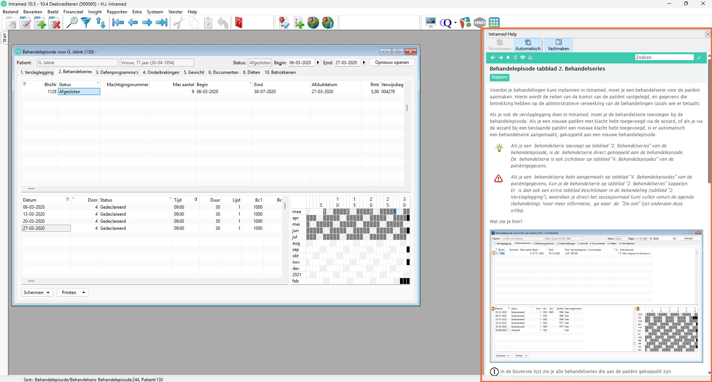Click the Tijd column filter icon
The height and width of the screenshot is (382, 712).
click(x=196, y=199)
